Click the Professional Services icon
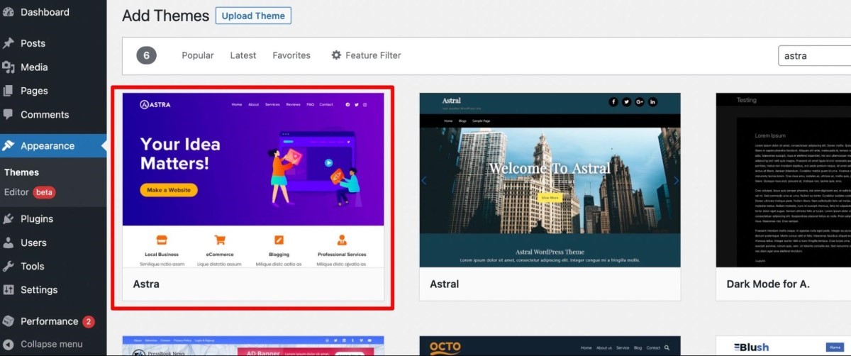This screenshot has width=851, height=356. [342, 240]
